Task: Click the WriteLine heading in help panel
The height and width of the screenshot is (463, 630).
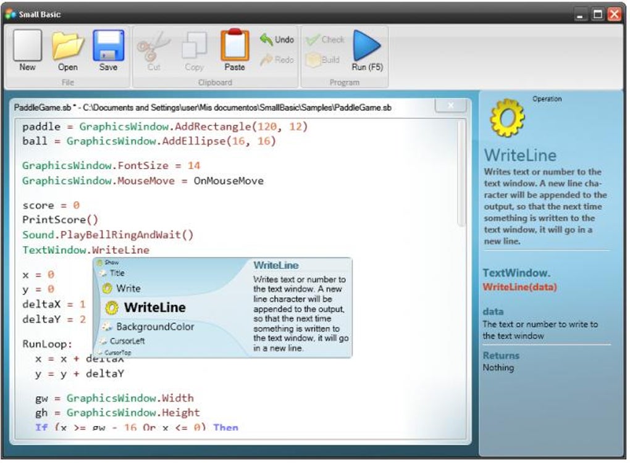Action: pos(520,156)
